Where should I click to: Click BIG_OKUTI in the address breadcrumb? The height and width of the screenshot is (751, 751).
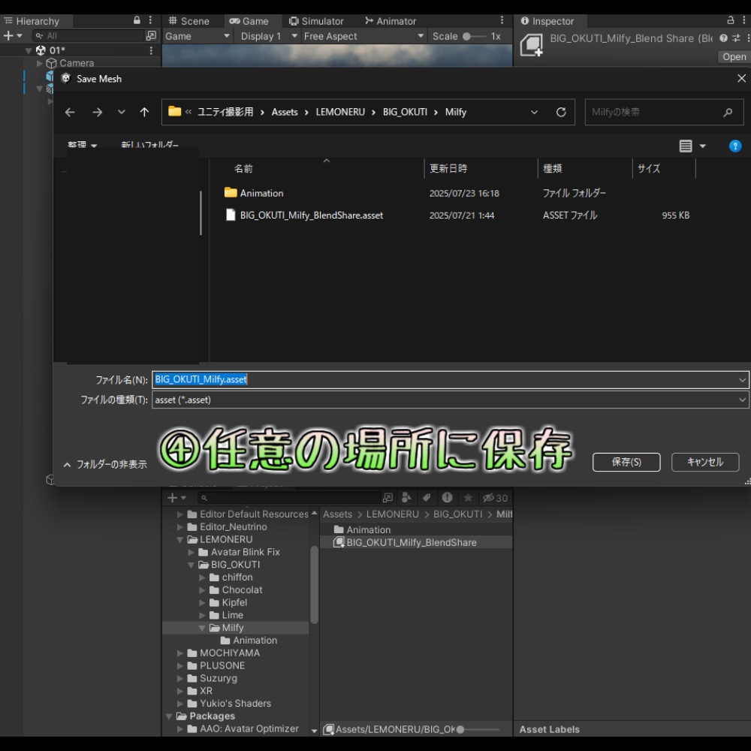point(405,112)
